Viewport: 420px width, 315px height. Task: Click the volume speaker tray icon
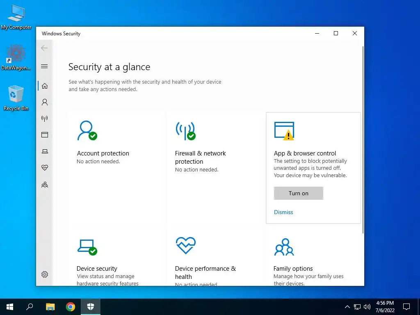(x=367, y=307)
